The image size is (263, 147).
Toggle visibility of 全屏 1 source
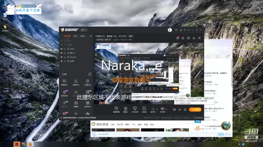[x=61, y=61]
